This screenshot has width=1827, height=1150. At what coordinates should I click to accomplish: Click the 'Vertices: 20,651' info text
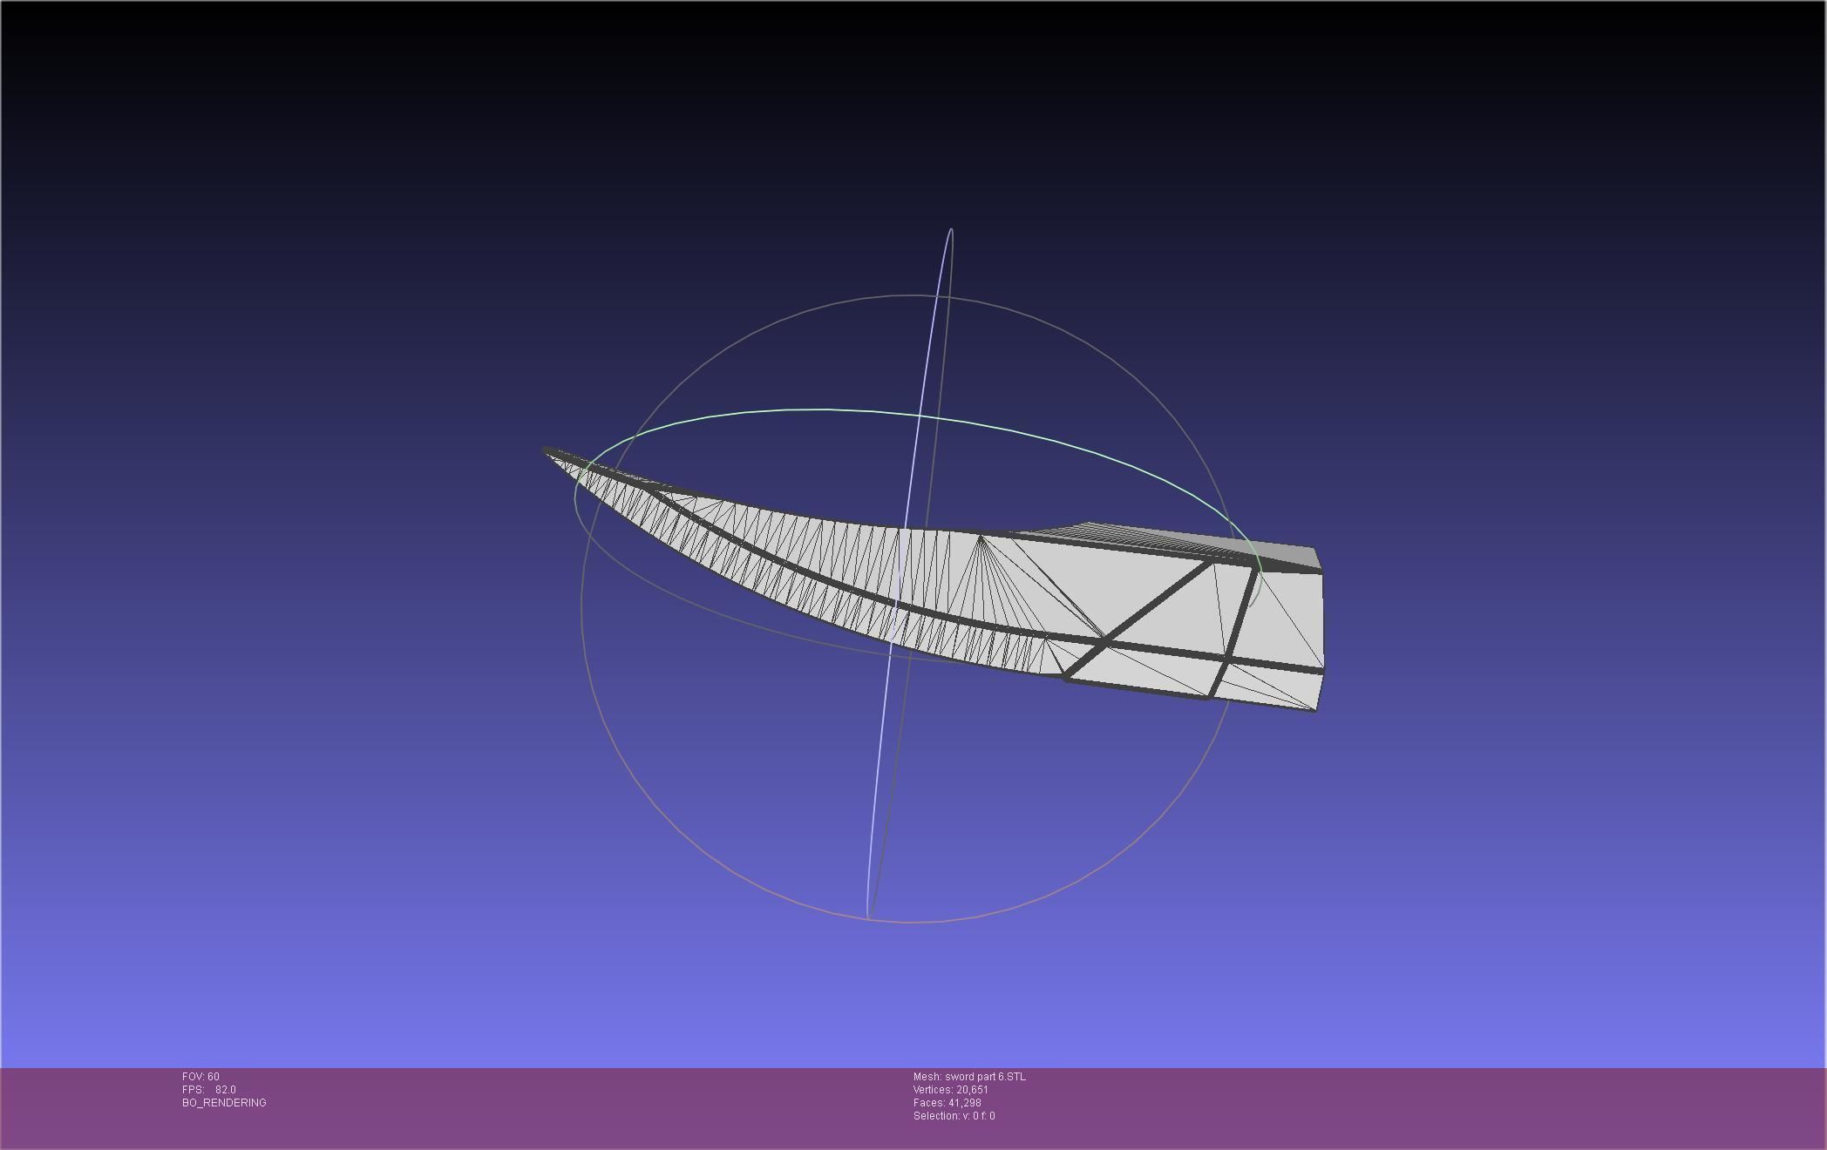click(x=950, y=1090)
